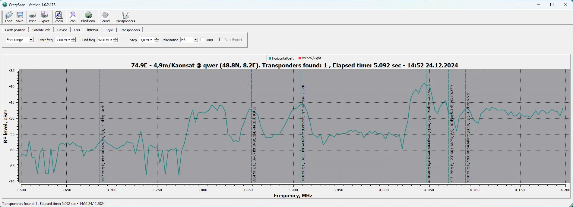The width and height of the screenshot is (573, 207).
Task: Expand the Polarization H/L dropdown
Action: click(x=195, y=40)
